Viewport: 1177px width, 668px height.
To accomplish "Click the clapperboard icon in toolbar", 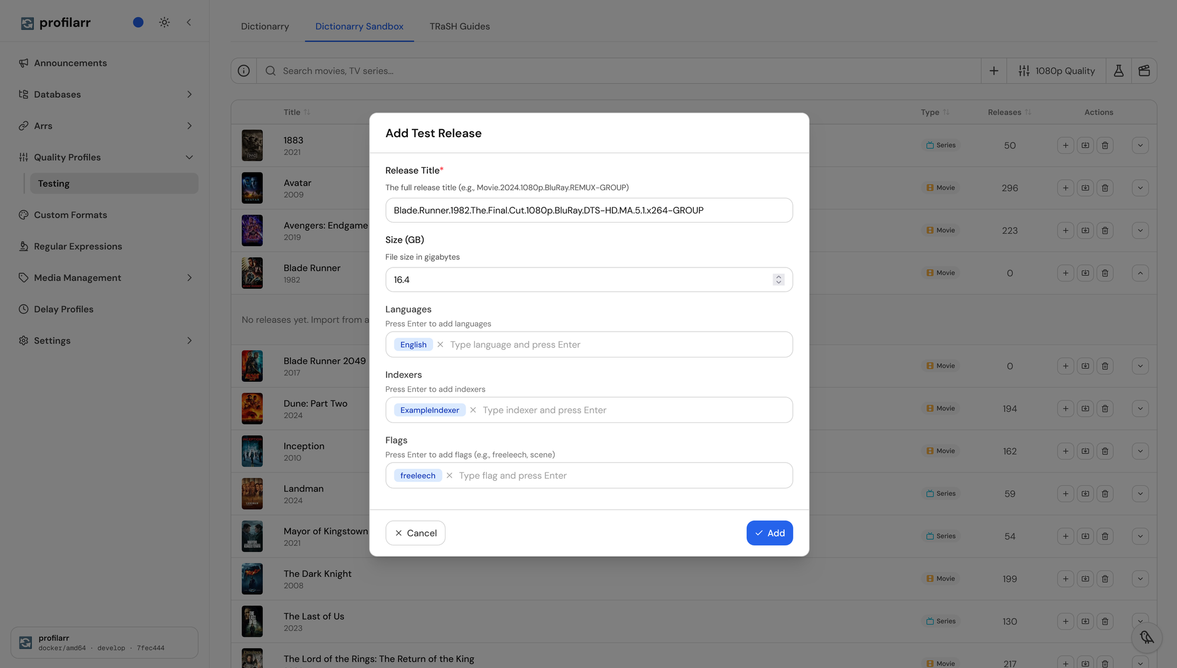I will click(1144, 71).
